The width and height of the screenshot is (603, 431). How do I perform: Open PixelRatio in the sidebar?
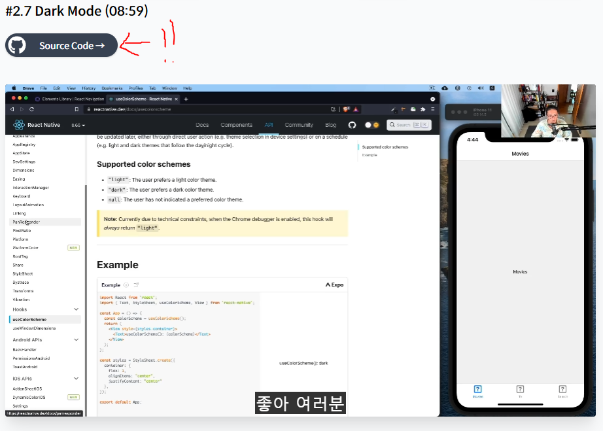click(x=22, y=231)
